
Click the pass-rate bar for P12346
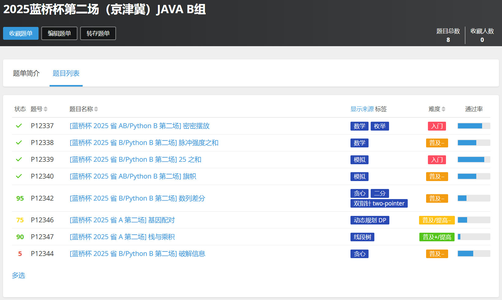tap(474, 220)
